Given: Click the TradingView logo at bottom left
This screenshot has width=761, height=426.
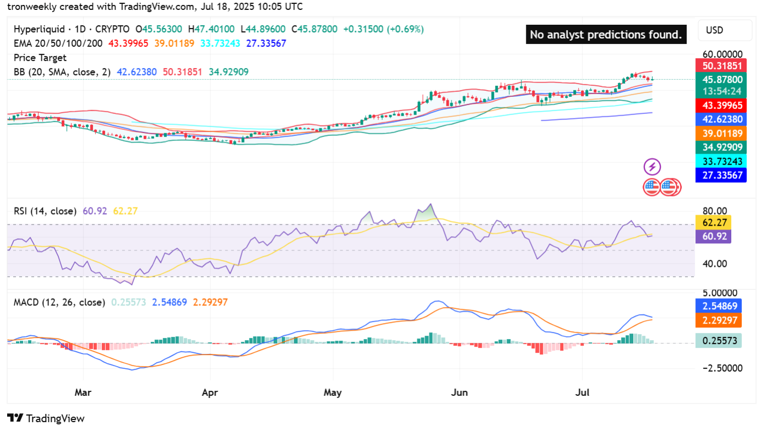Looking at the screenshot, I should click(x=46, y=418).
